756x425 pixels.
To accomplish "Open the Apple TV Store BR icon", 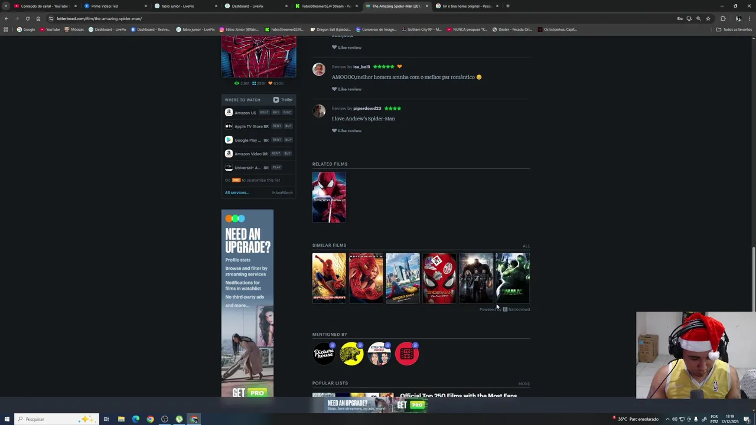I will pyautogui.click(x=229, y=126).
